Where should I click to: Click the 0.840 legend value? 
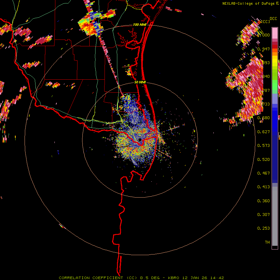(264, 77)
